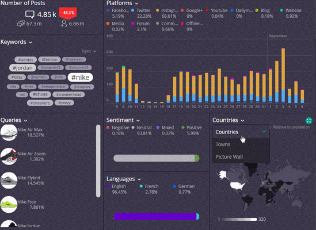
Task: Click the Queries list scrollbar
Action: point(98,161)
